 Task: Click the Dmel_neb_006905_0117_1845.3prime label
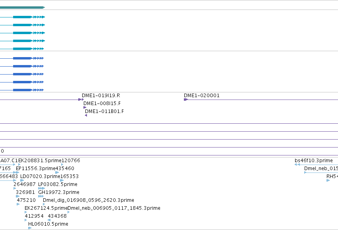pyautogui.click(x=114, y=208)
